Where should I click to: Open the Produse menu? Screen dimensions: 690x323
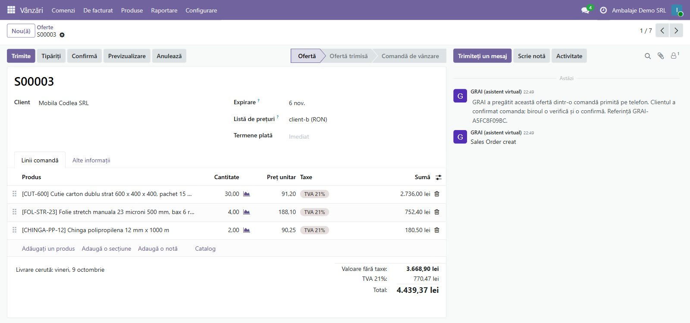click(132, 10)
